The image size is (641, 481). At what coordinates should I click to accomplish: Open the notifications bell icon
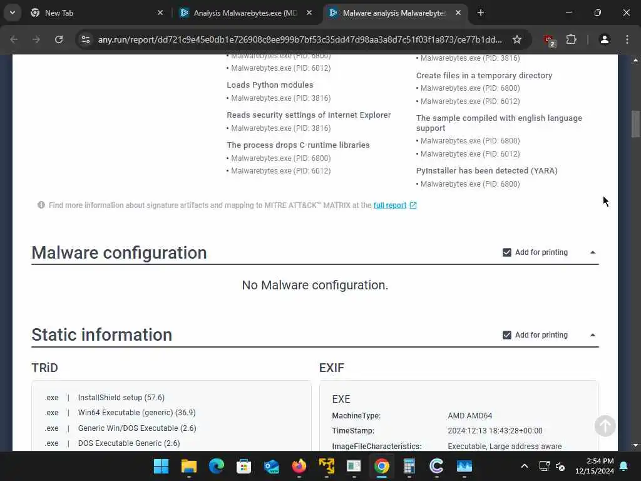624,466
